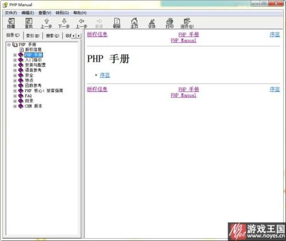Click the 隐藏 (Hide) toolbar icon
The height and width of the screenshot is (241, 286).
[x=11, y=21]
